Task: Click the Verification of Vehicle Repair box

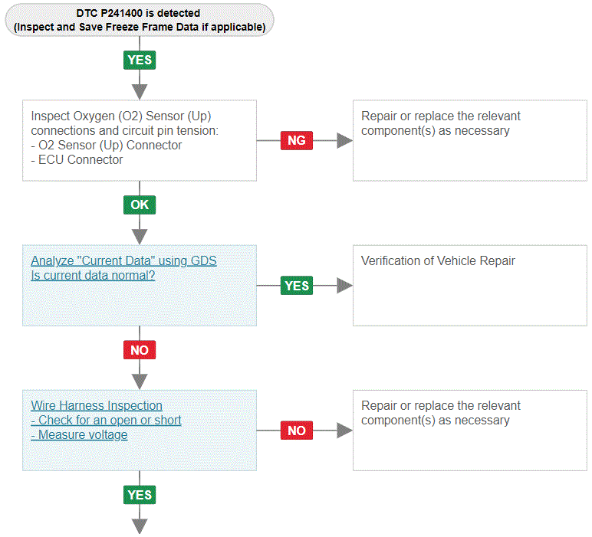Action: click(470, 286)
